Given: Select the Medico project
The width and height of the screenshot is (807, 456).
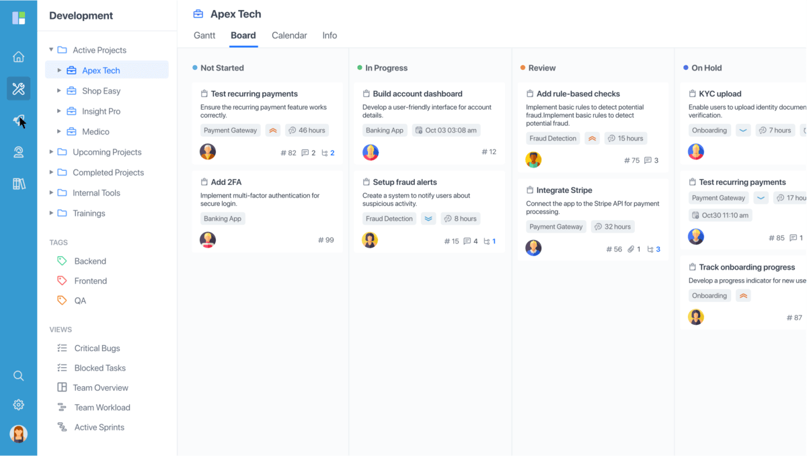Looking at the screenshot, I should pos(95,132).
